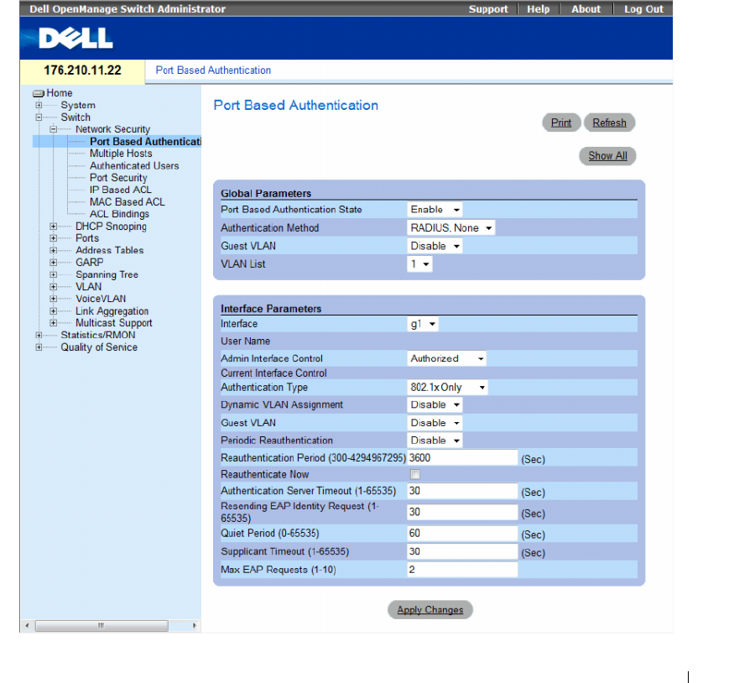Expand the Spanning Tree node
755x683 pixels.
(54, 274)
